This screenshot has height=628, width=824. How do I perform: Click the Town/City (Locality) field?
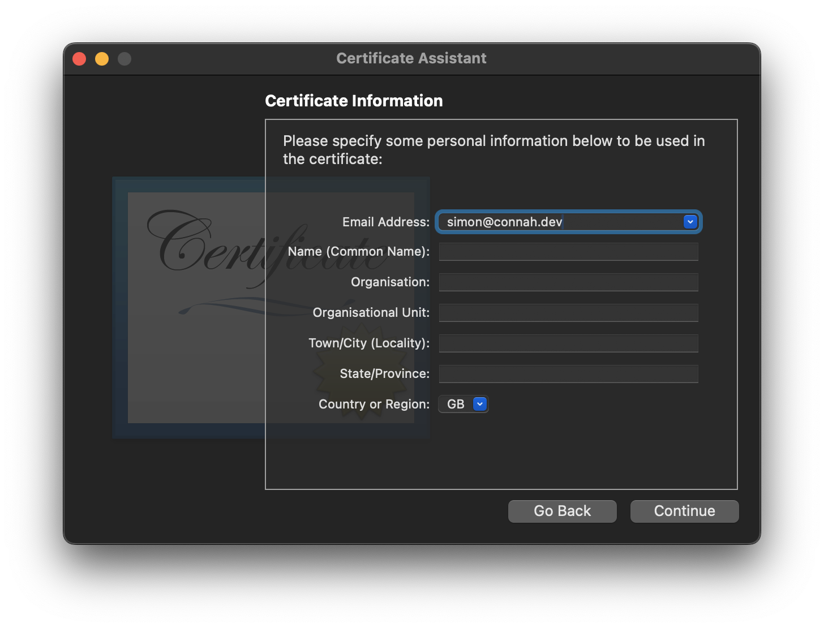(x=568, y=343)
